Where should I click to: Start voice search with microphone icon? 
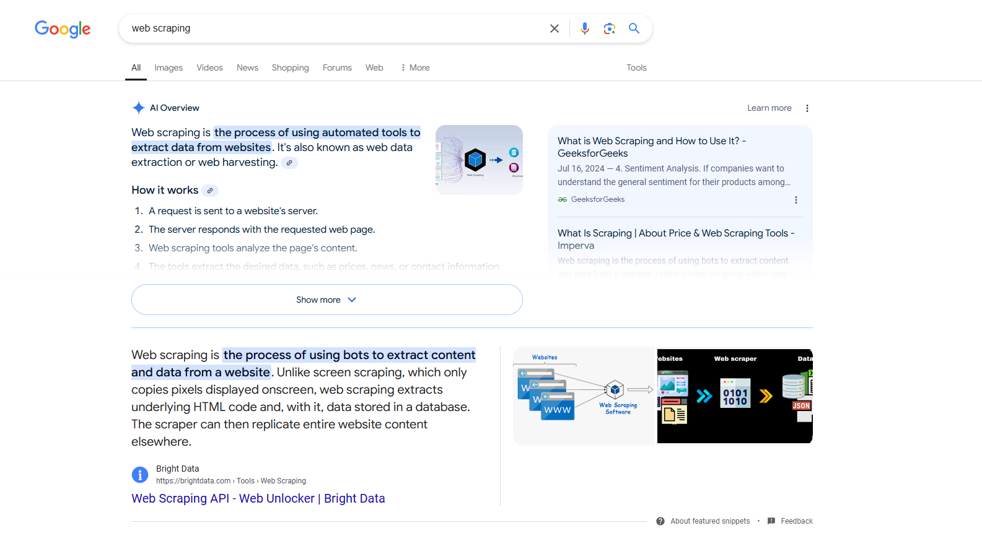584,28
